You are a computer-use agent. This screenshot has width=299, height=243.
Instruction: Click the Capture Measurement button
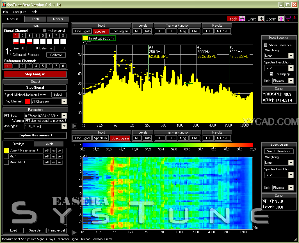35,135
